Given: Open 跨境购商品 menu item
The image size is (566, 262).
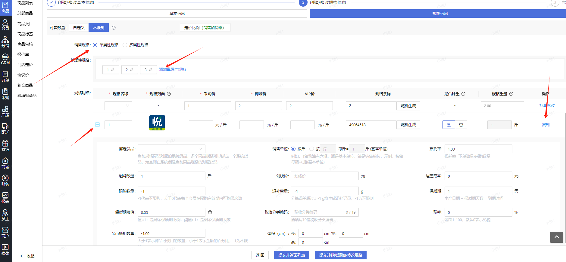Looking at the screenshot, I should click(x=27, y=96).
